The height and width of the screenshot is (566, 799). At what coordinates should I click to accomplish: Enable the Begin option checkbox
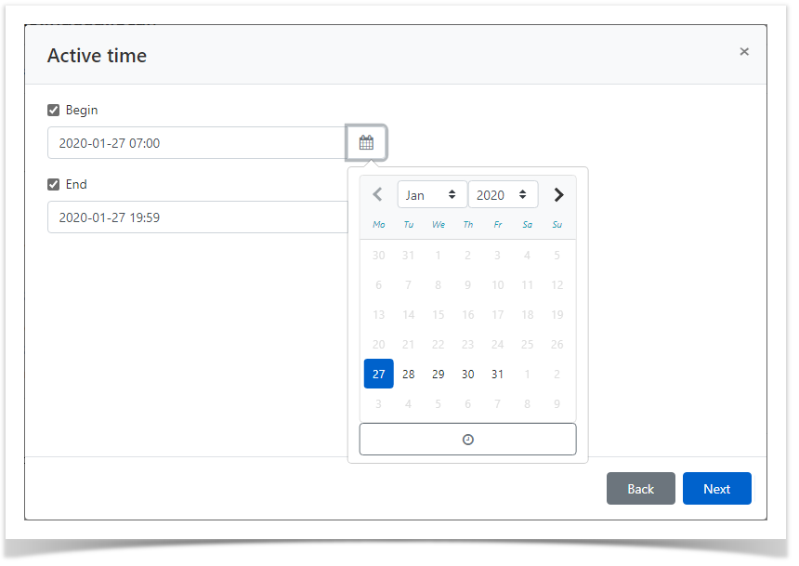coord(54,110)
